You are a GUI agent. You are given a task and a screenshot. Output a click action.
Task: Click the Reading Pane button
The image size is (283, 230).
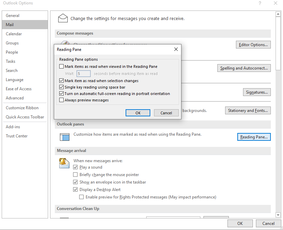click(x=254, y=137)
